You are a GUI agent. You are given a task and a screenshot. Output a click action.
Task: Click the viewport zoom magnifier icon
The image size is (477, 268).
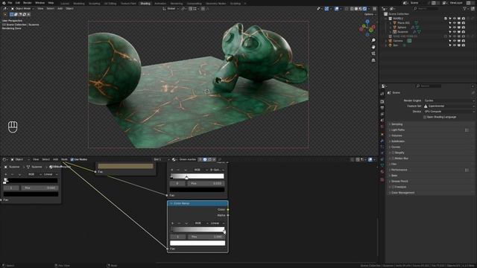point(373,40)
